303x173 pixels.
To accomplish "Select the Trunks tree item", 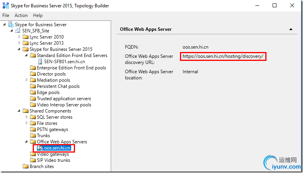I will pos(43,135).
